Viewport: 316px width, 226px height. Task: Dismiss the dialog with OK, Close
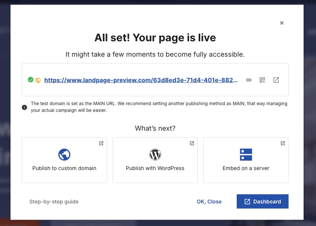(x=209, y=201)
